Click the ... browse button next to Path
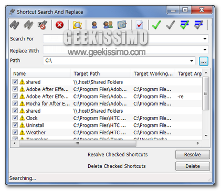This screenshot has height=191, width=221. coord(204,61)
